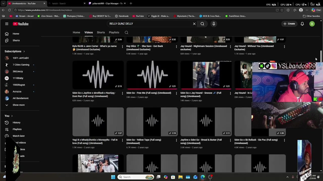Open the browser tab list dropdown
This screenshot has width=323, height=181.
click(3, 4)
